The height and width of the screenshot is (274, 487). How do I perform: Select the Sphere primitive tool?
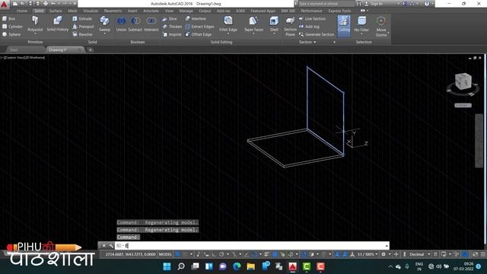(x=11, y=34)
